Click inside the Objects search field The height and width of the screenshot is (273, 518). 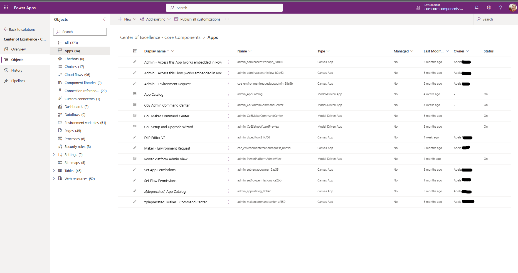(80, 31)
